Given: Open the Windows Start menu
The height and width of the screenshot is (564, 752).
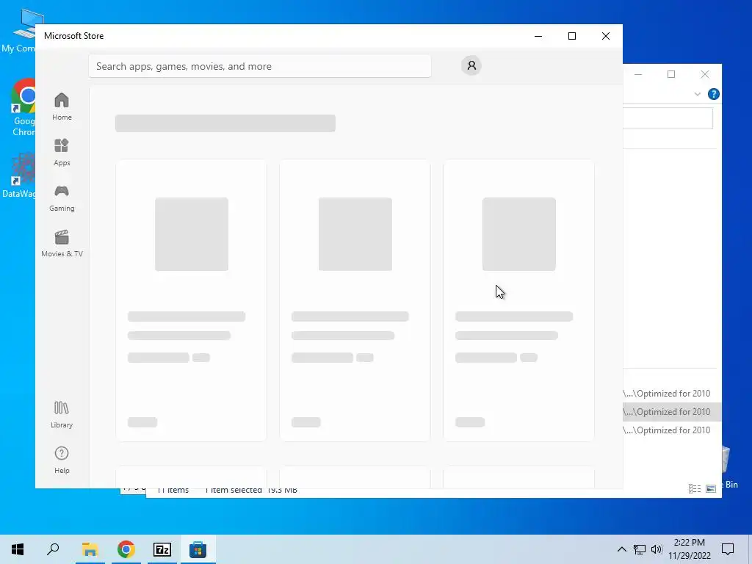Looking at the screenshot, I should pyautogui.click(x=18, y=549).
